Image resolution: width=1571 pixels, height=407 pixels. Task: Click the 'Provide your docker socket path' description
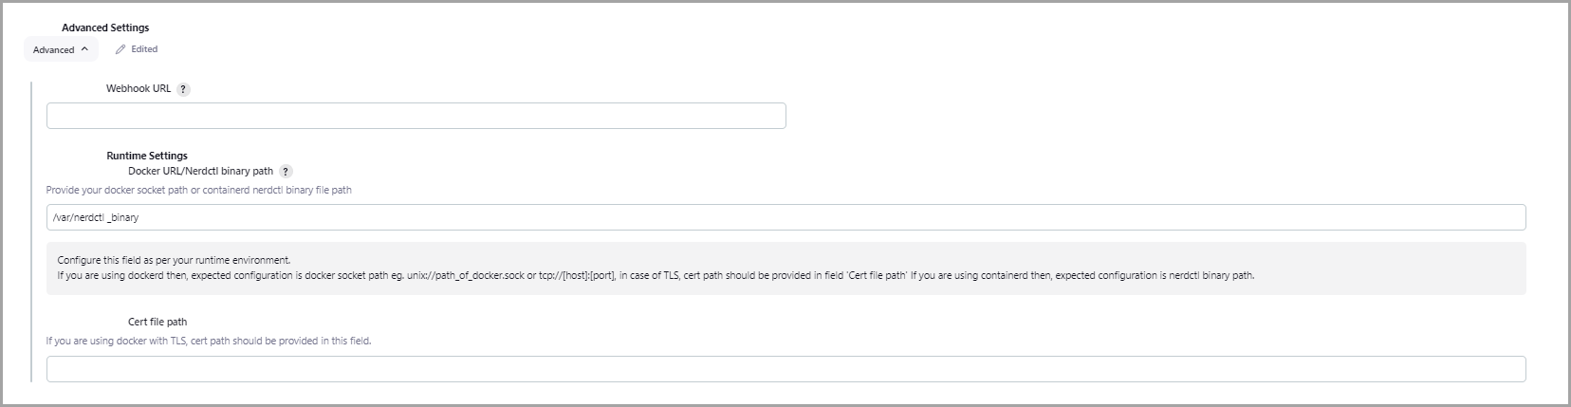point(198,190)
